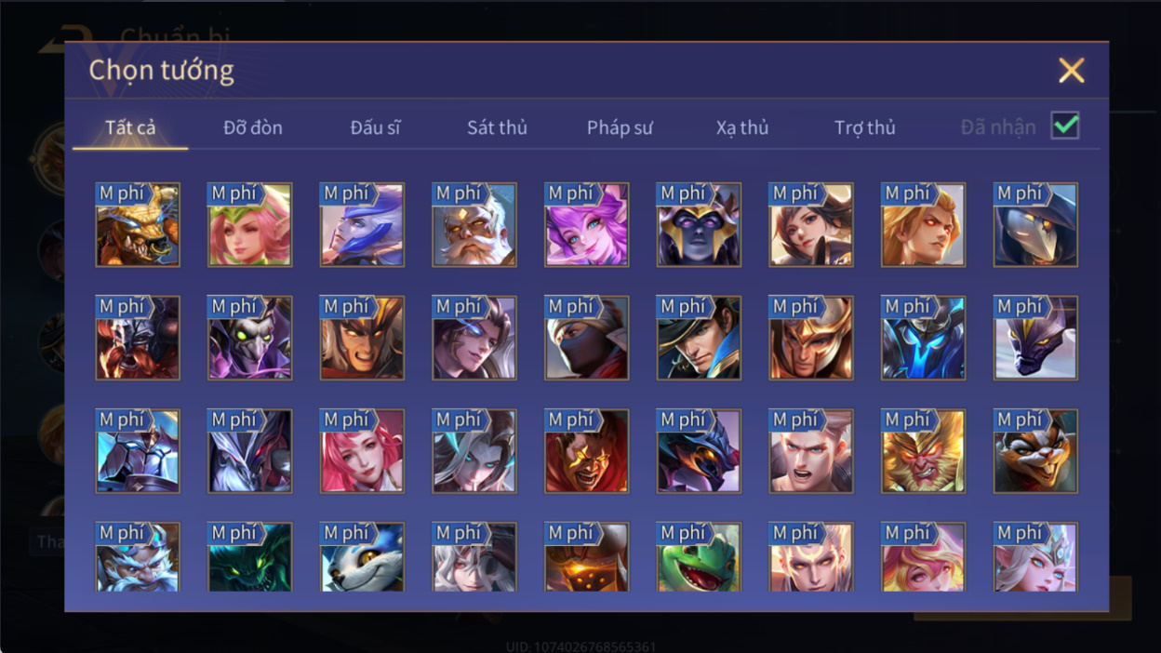Choose the masked ninja hero

(x=586, y=339)
